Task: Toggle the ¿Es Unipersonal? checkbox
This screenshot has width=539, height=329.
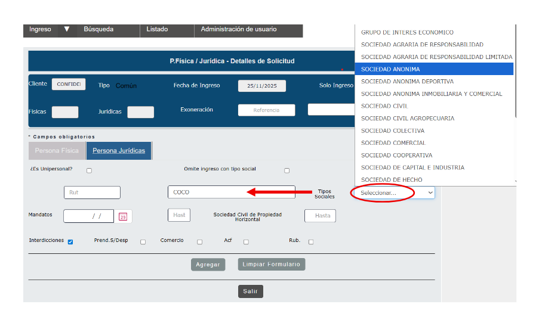Action: [89, 170]
